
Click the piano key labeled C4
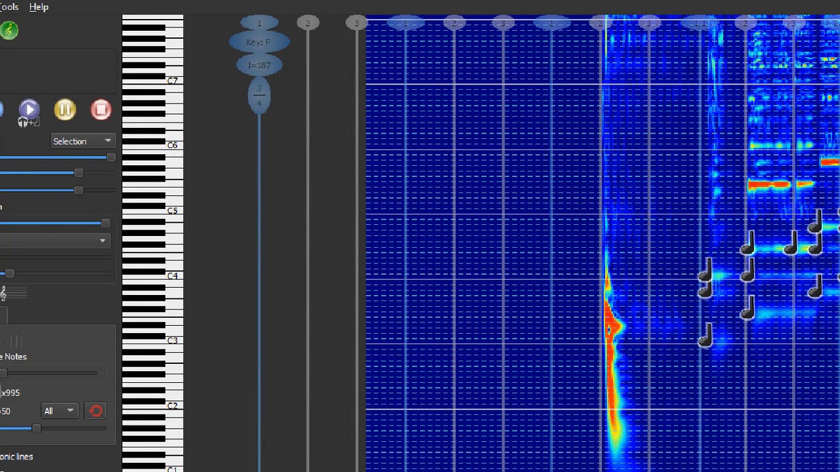coord(173,275)
